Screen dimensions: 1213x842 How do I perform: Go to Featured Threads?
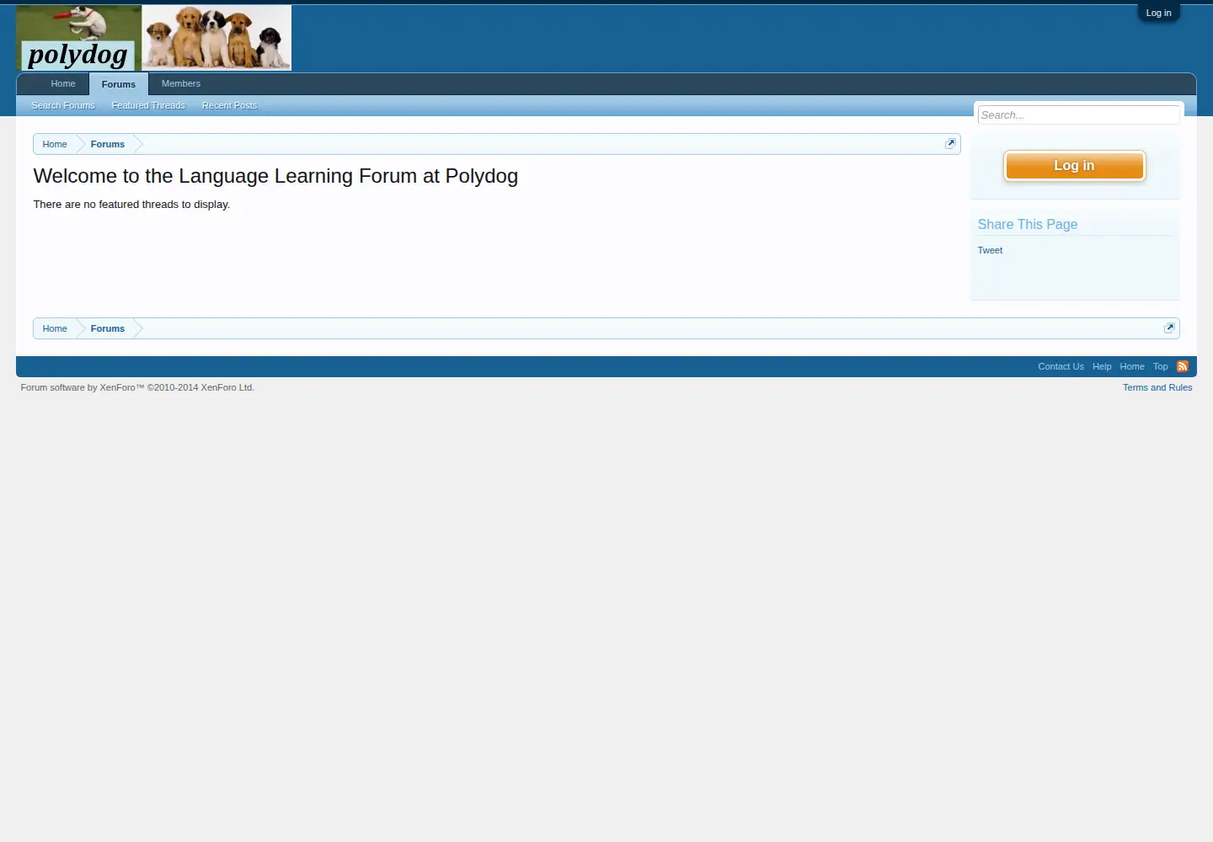148,106
